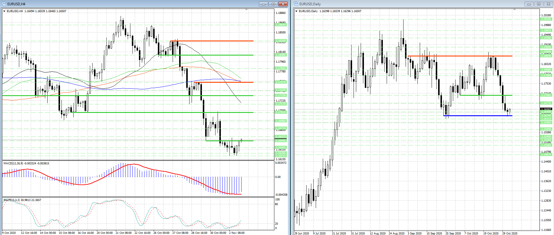Select the blue support line in the Daily chart
Screen dimensions: 554x235
pos(478,116)
